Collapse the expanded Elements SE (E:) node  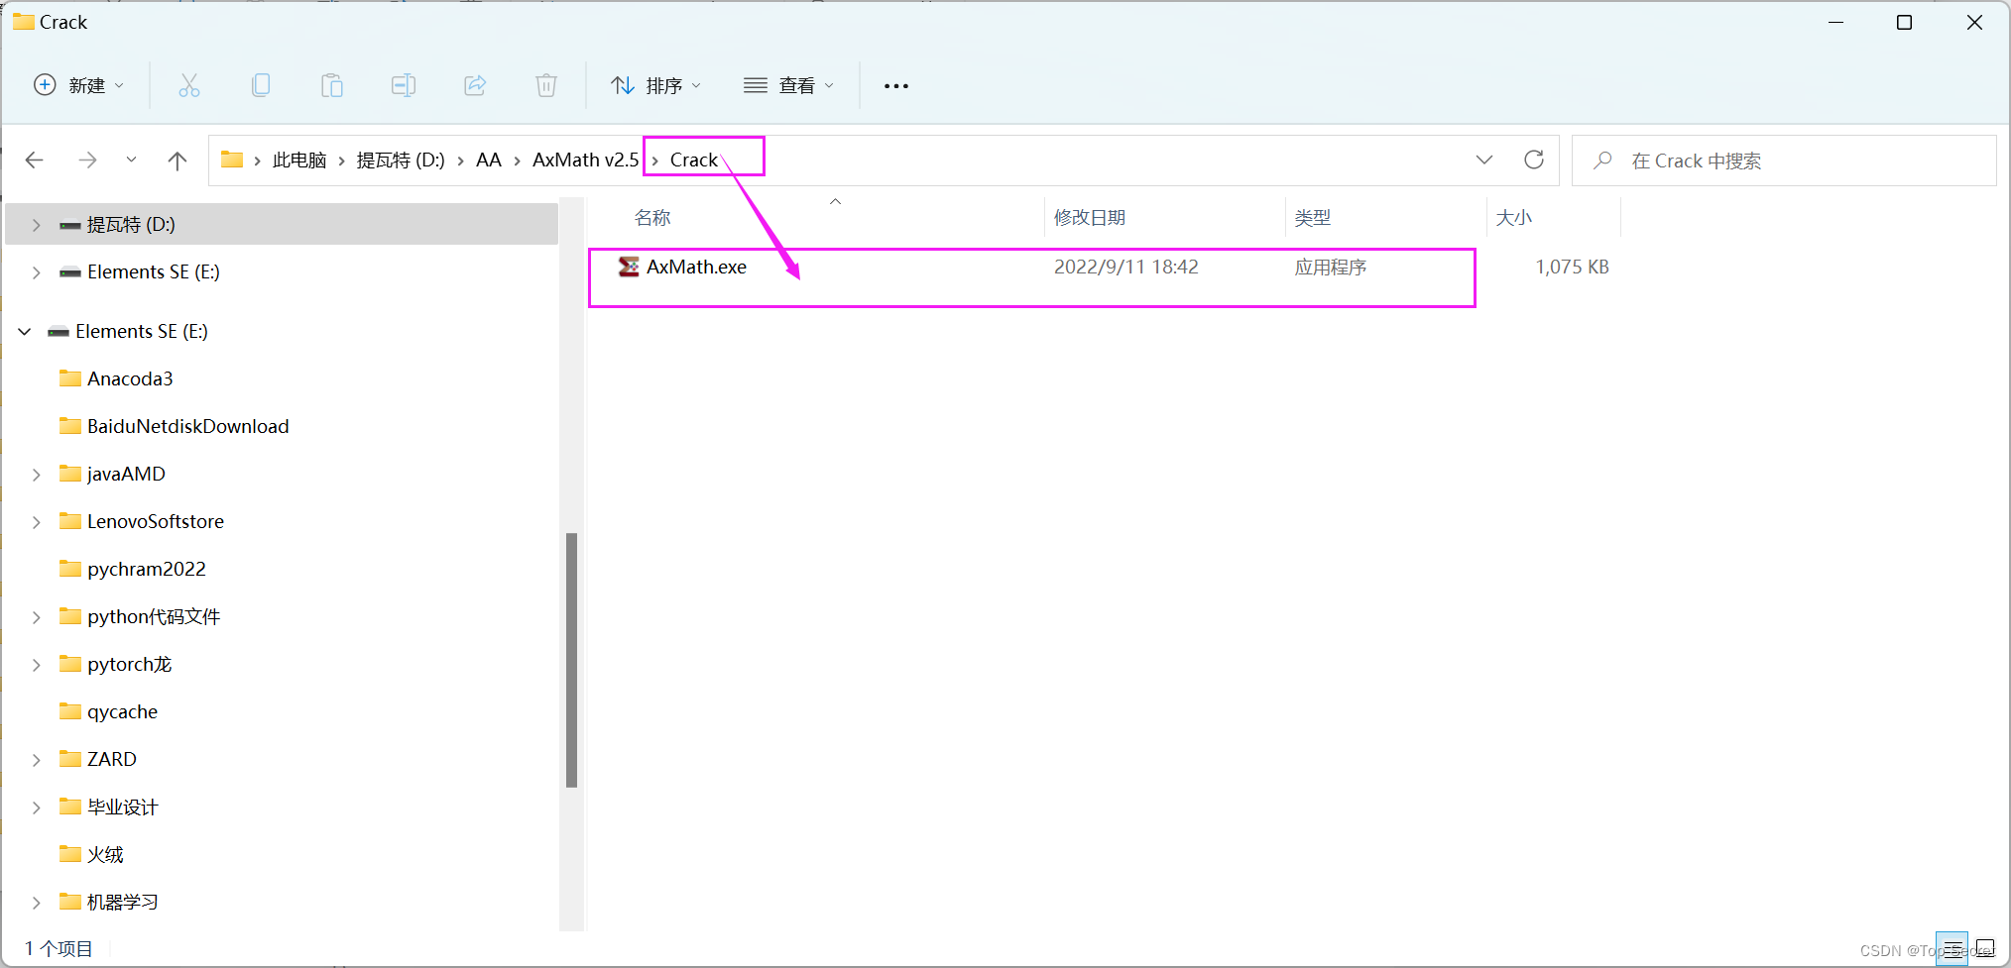pyautogui.click(x=25, y=332)
